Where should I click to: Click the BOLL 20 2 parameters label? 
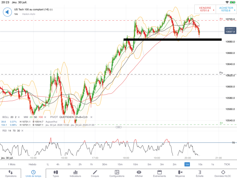[x=9, y=117]
